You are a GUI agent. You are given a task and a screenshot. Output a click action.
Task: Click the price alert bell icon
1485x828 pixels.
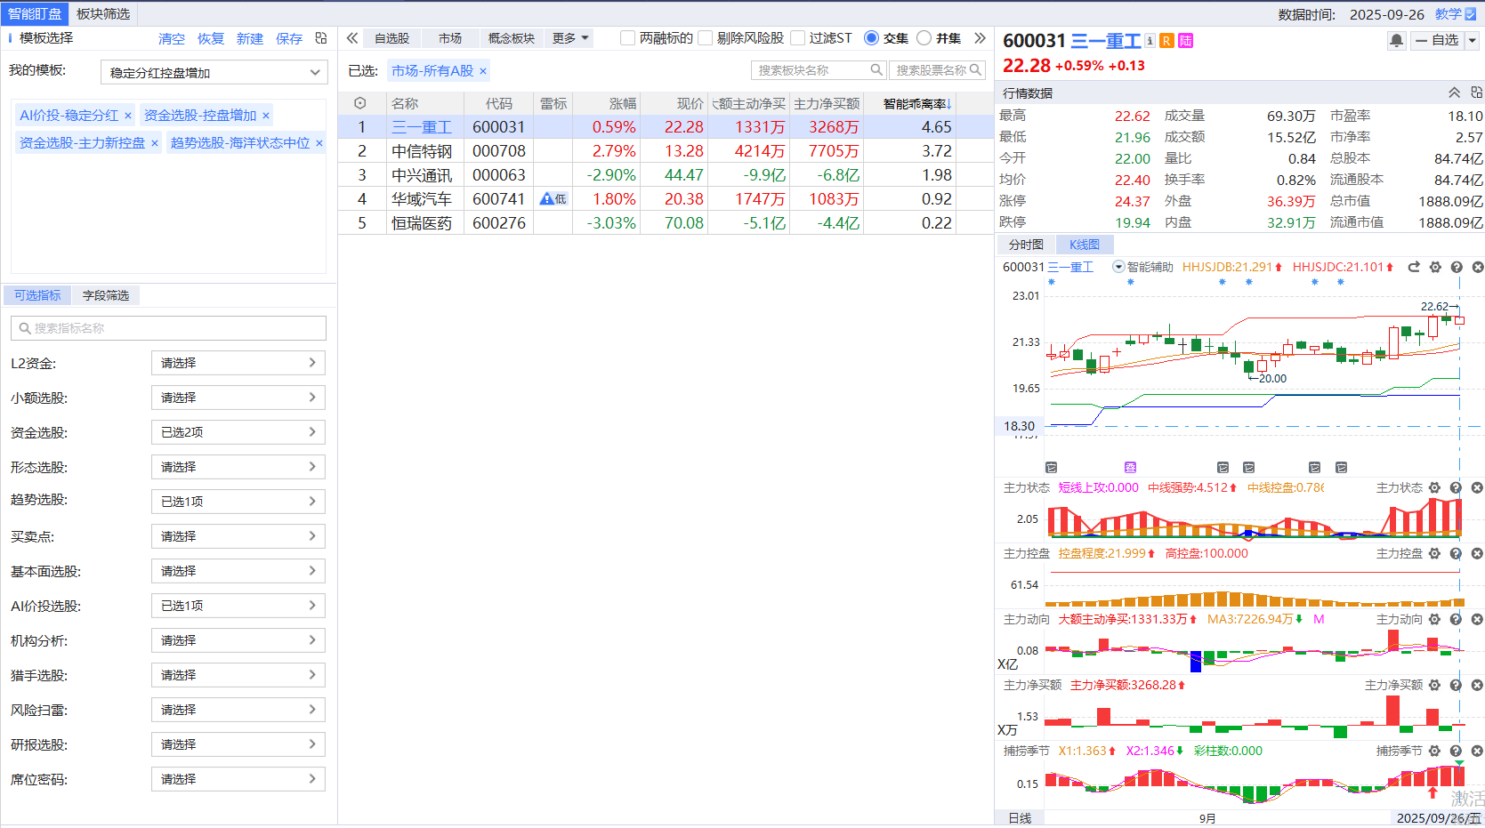coord(1396,40)
